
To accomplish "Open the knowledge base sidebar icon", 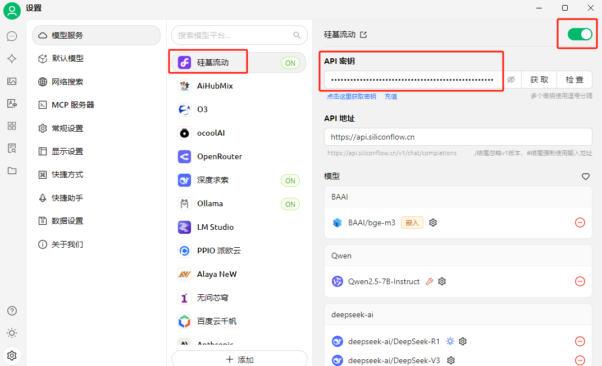I will point(12,149).
